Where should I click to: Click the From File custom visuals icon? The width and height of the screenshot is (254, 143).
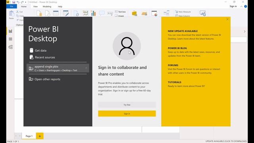click(144, 14)
